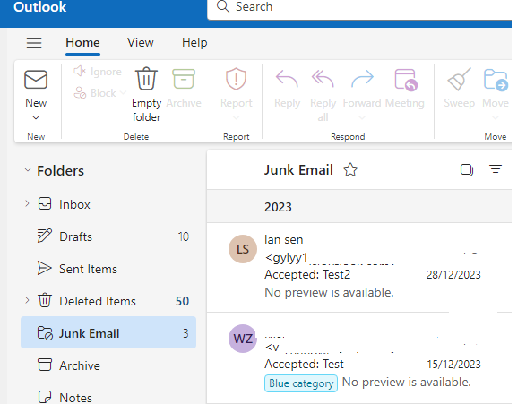Click the Drafts pencil icon

(45, 236)
